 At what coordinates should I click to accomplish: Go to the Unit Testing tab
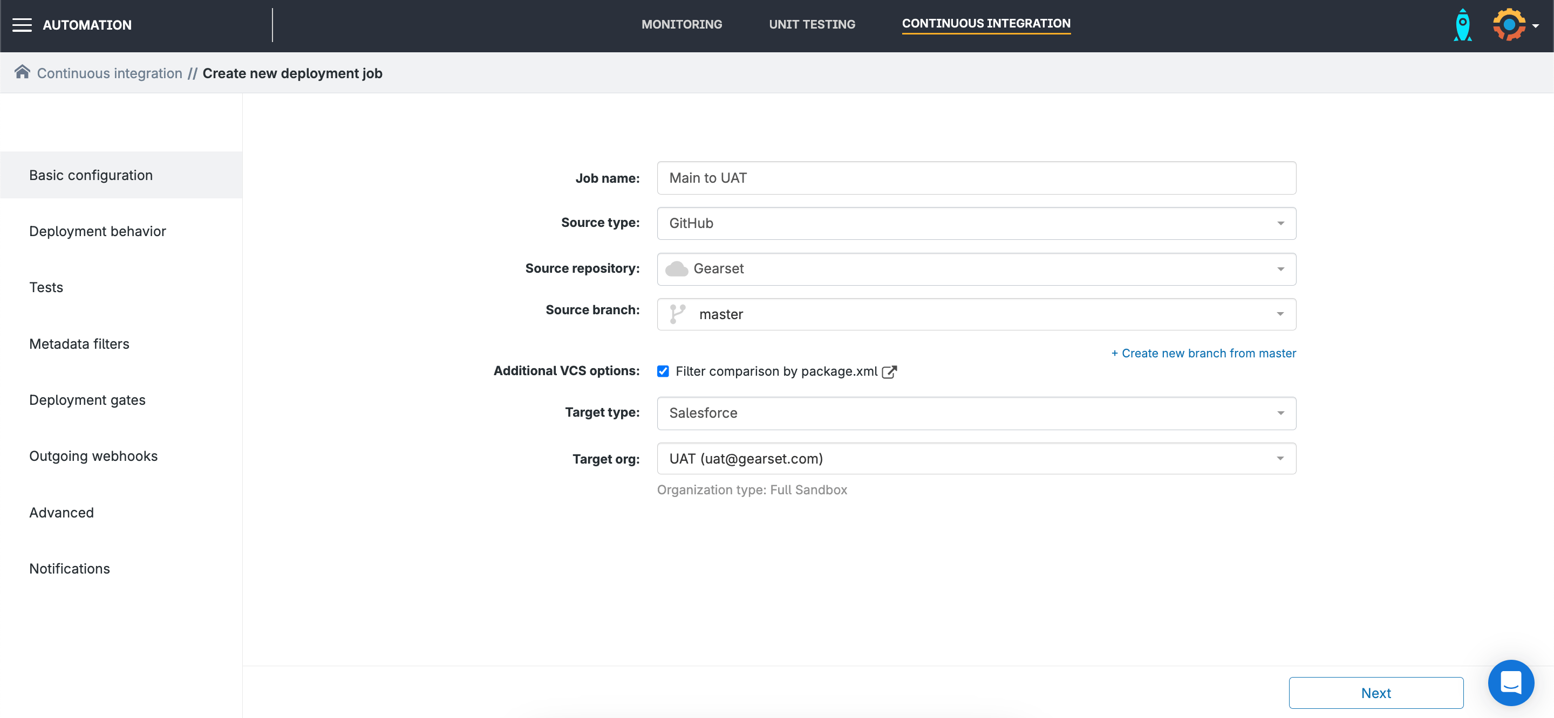[x=812, y=25]
